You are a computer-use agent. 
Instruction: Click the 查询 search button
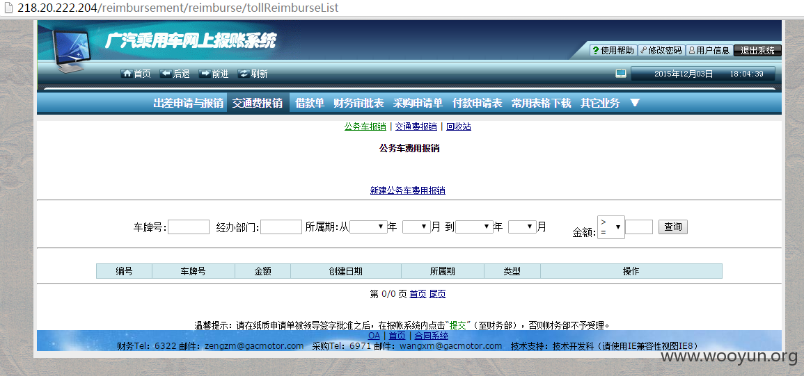click(x=672, y=227)
